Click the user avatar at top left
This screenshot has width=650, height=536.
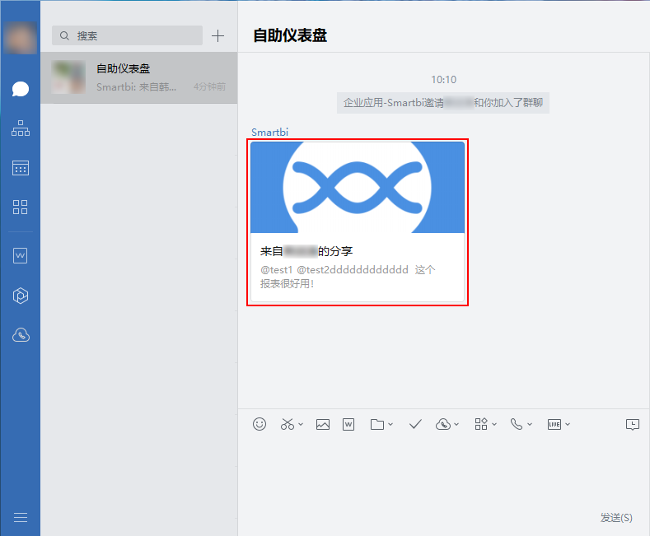pos(21,38)
